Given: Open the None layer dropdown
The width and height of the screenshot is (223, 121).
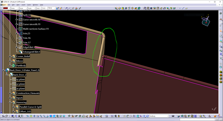Looking at the screenshot, I should tap(52, 8).
